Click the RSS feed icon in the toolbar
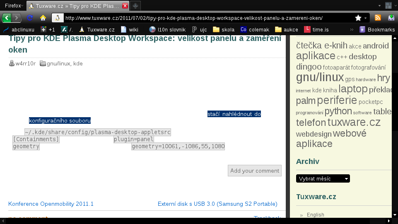Image resolution: width=398 pixels, height=224 pixels. click(378, 18)
